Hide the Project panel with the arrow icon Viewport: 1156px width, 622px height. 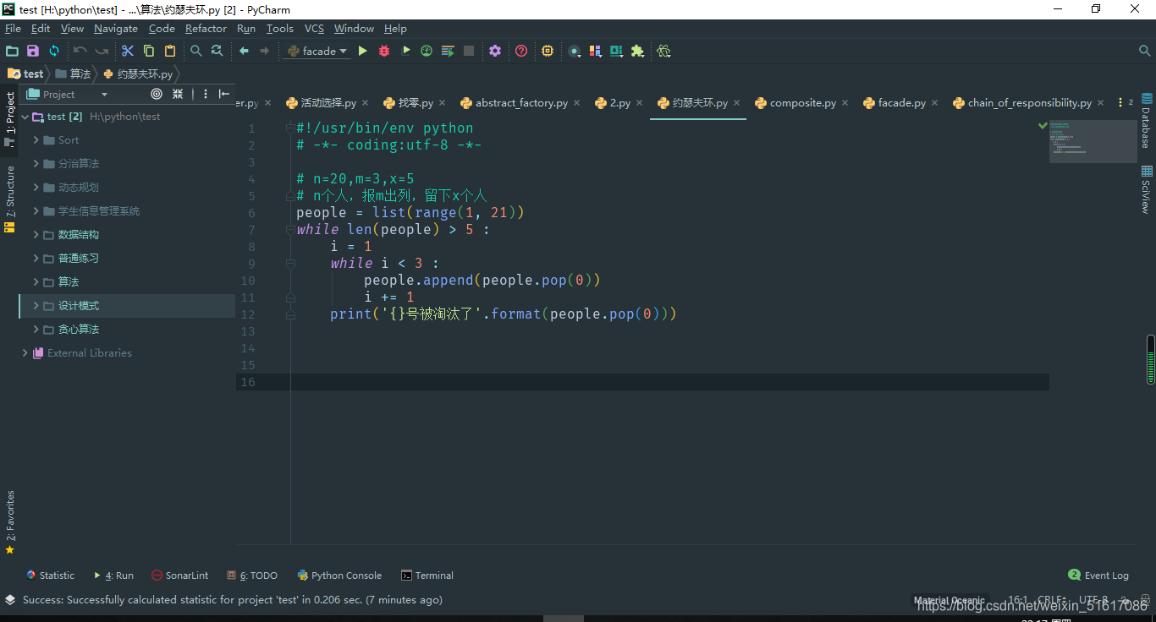tap(224, 94)
